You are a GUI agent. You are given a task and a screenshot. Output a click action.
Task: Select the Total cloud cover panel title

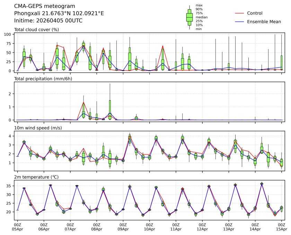(36, 29)
